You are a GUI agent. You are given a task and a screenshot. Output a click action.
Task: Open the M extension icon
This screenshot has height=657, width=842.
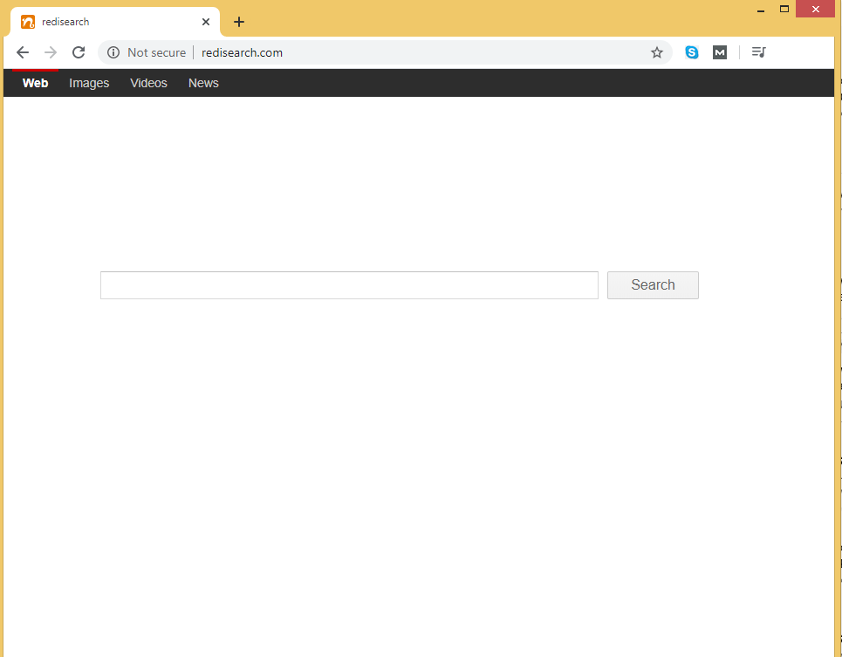coord(720,52)
